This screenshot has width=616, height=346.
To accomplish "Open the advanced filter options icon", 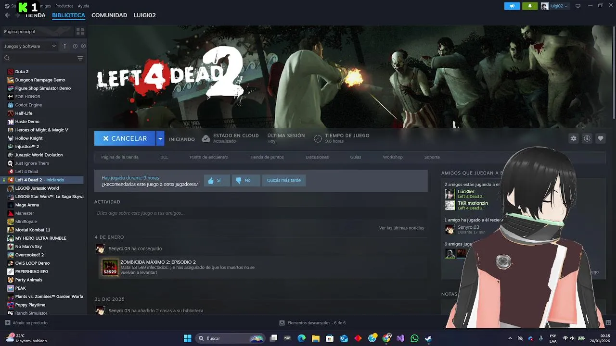I will pyautogui.click(x=80, y=58).
